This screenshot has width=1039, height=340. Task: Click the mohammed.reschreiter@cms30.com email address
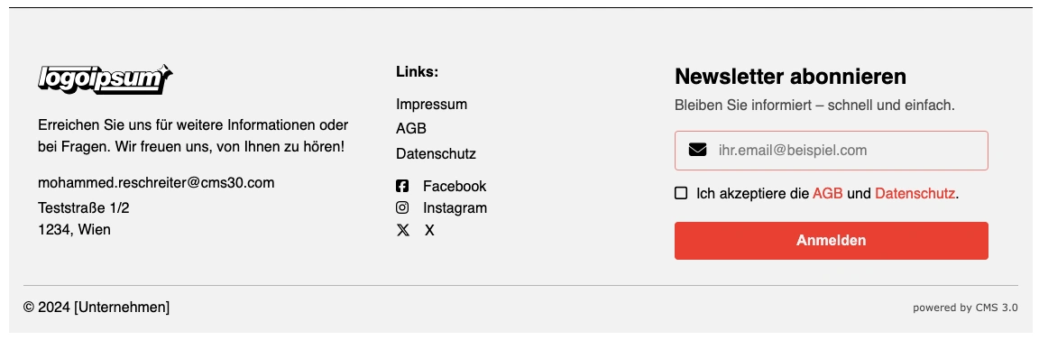click(156, 183)
